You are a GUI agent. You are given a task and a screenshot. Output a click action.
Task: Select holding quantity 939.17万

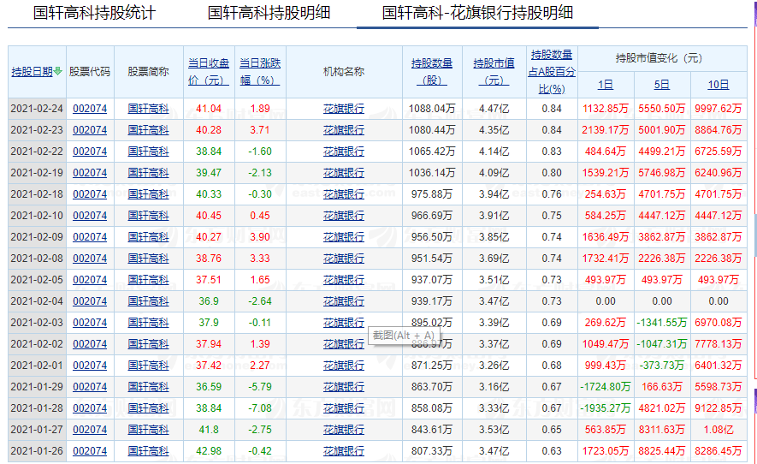pyautogui.click(x=432, y=301)
